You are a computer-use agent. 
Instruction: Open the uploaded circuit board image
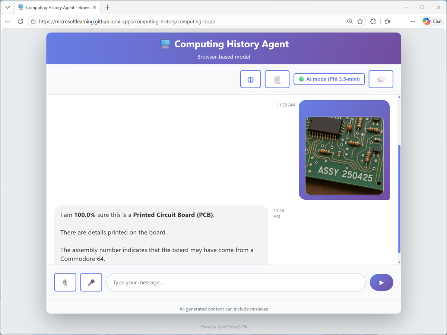click(344, 156)
